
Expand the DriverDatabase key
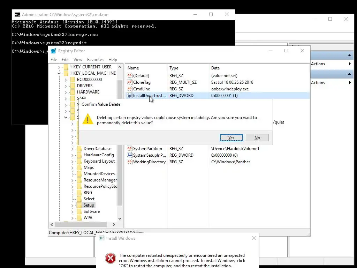(73, 149)
